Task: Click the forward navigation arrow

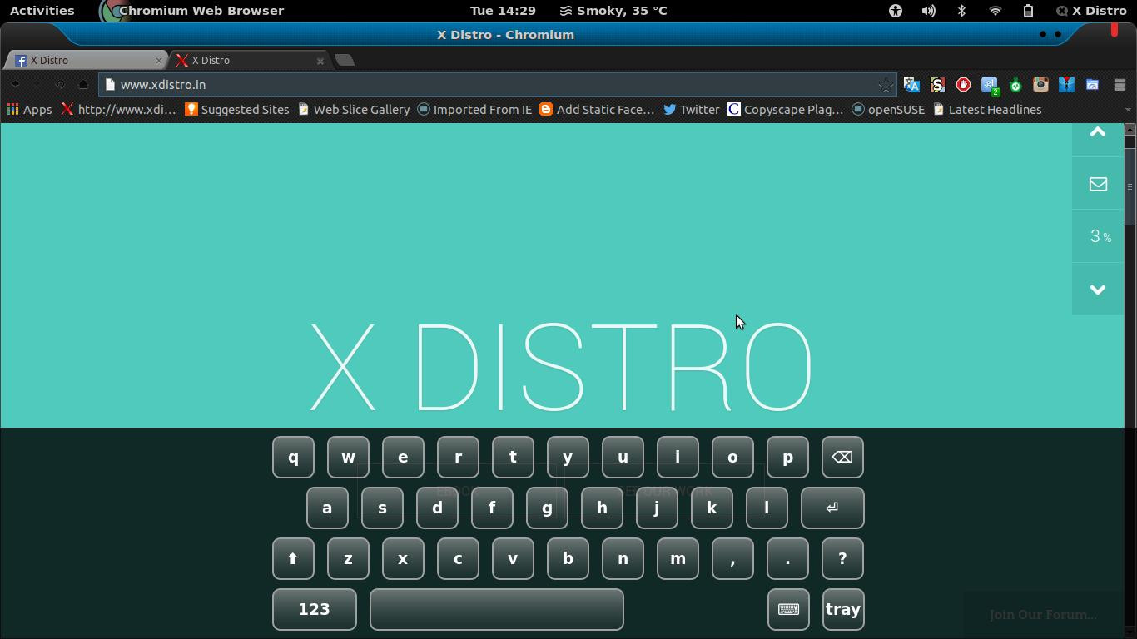Action: point(37,85)
